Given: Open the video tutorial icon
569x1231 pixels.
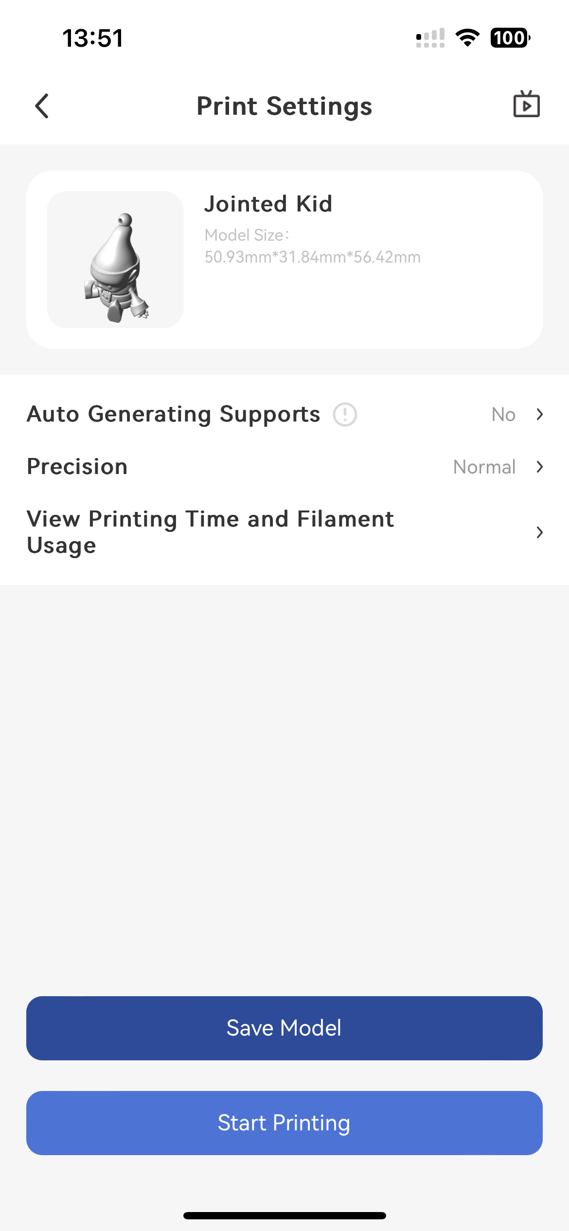Looking at the screenshot, I should pos(526,105).
